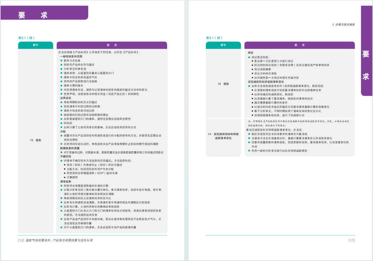Click the 表3.1（续） caption on the right page
The image size is (373, 261).
(x=214, y=38)
